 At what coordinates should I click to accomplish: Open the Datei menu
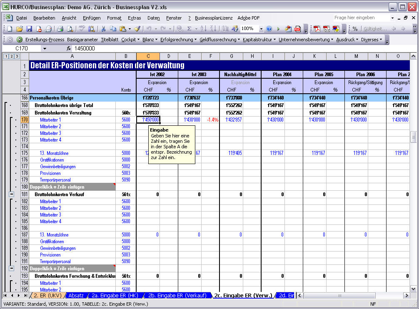click(x=22, y=18)
